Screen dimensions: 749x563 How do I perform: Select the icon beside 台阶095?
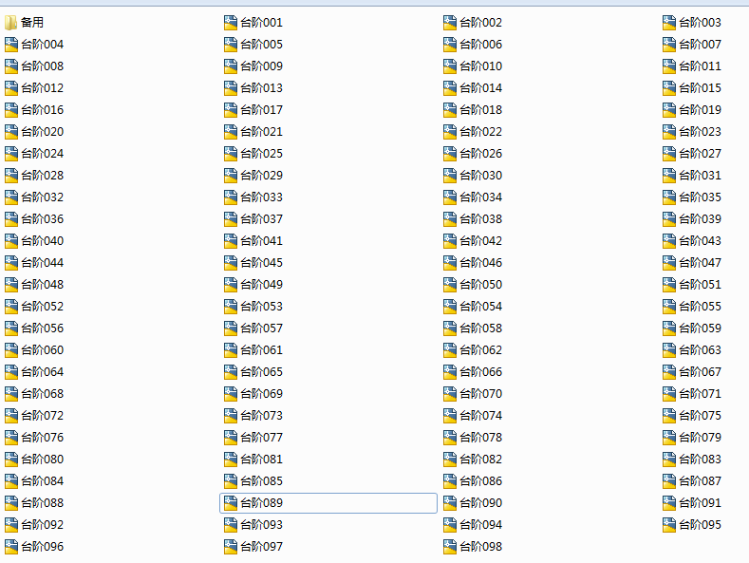pos(668,525)
